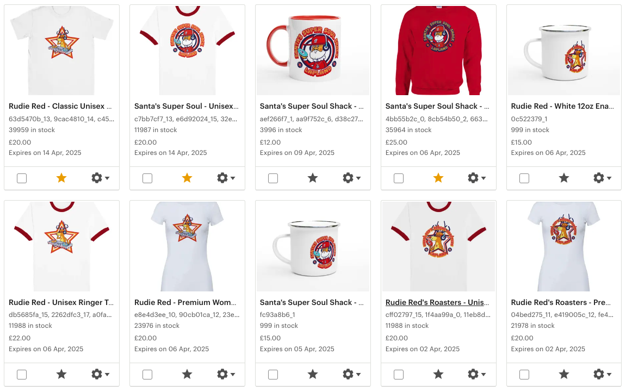Select checkbox for Rudie Red Unisex Ringer listing
Viewport: 626px width, 392px height.
22,375
